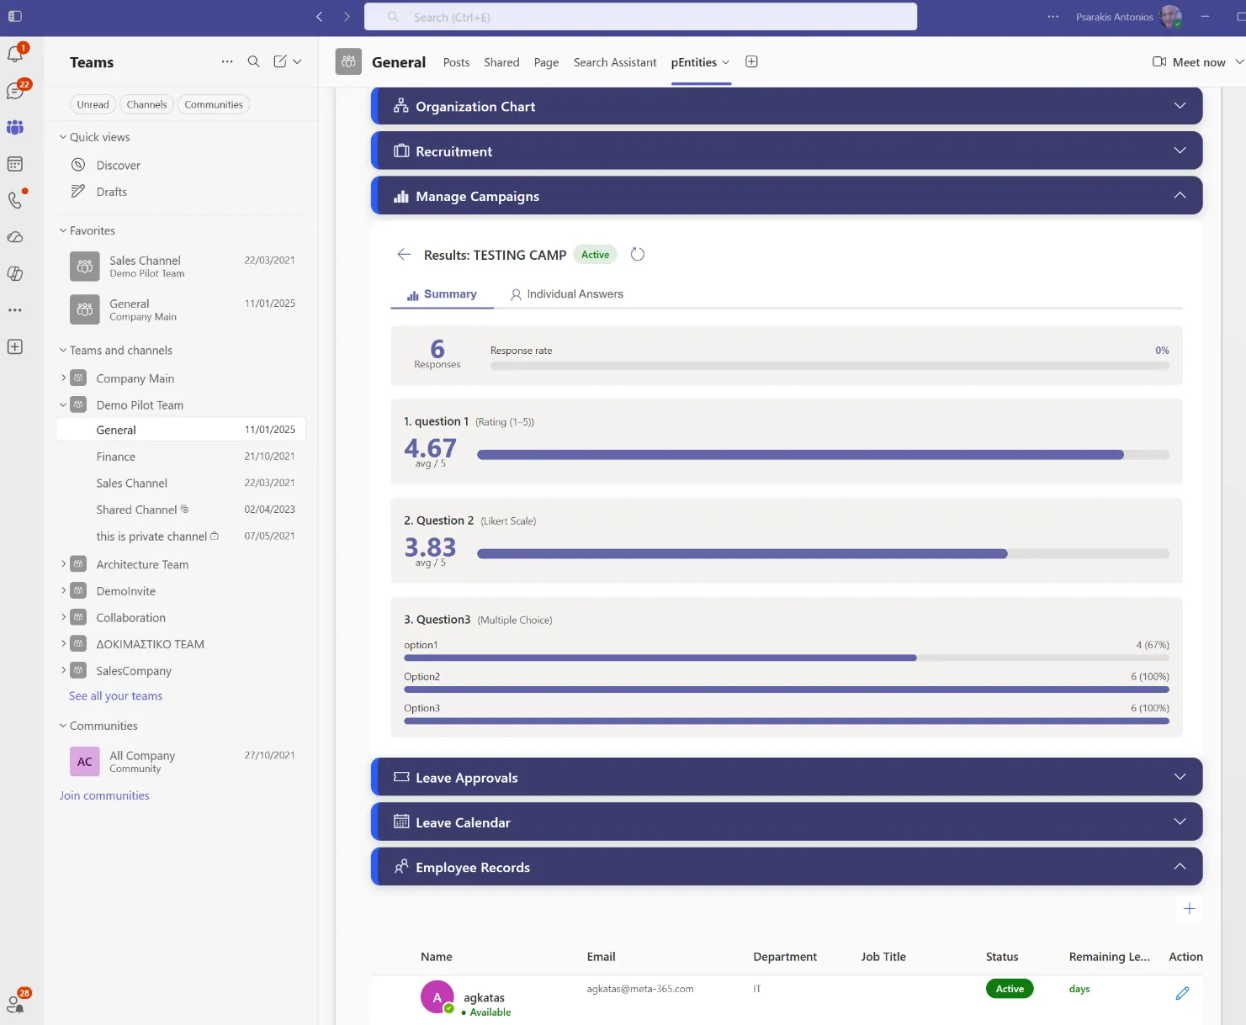
Task: Click the Question 2 Likert progress bar
Action: coord(823,554)
